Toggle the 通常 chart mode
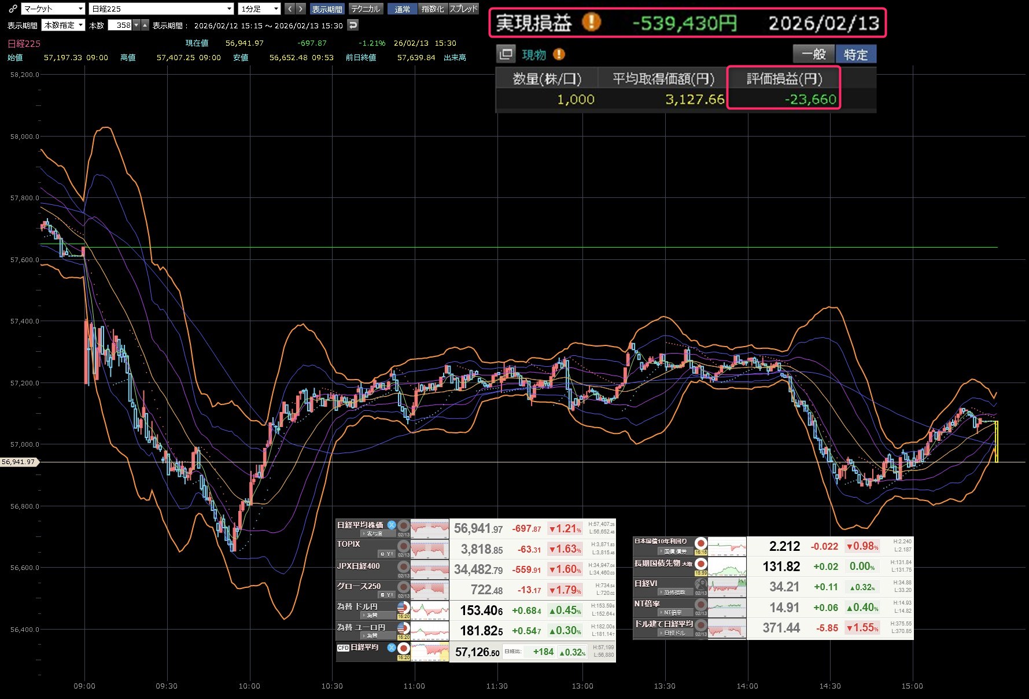 pyautogui.click(x=402, y=9)
